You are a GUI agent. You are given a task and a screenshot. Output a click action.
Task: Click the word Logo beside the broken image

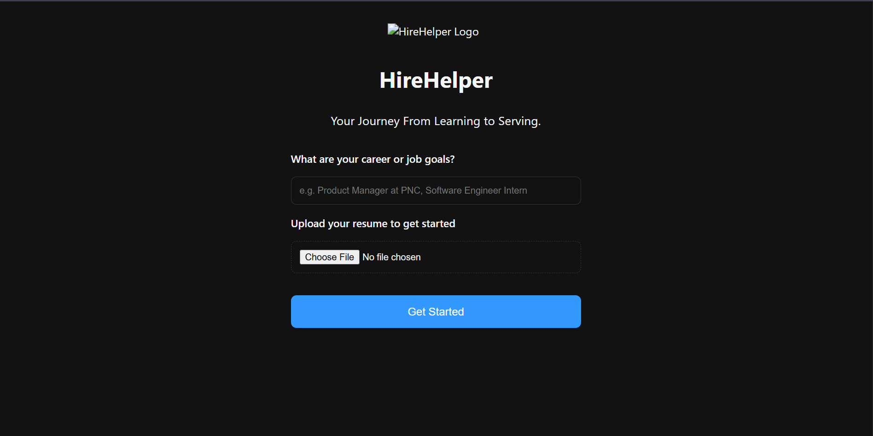[x=466, y=32]
